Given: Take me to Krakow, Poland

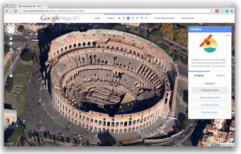Looking at the screenshot, I should 210,112.
